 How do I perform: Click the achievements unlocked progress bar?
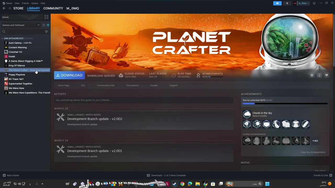[x=285, y=104]
